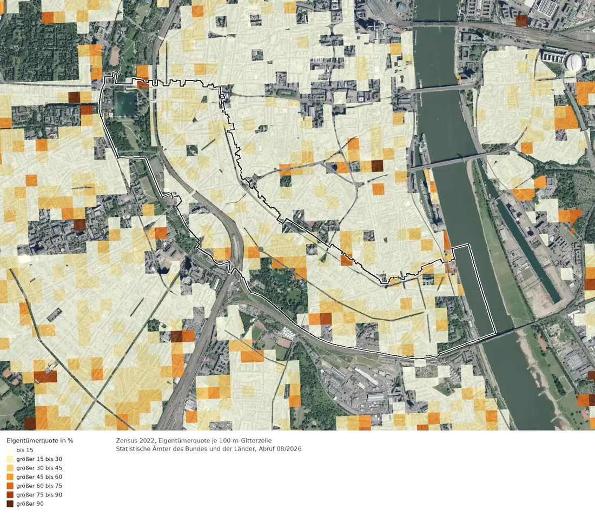
Task: Click the 'größer 30 bis 45' legend swatch
Action: [10, 468]
